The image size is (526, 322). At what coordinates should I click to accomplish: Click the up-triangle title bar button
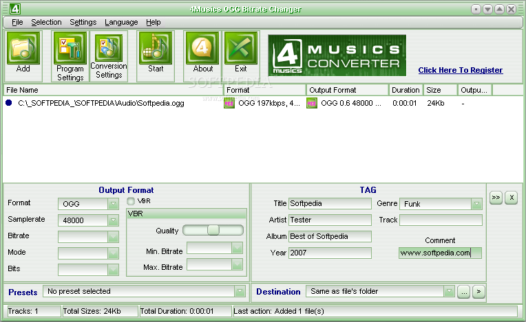(499, 10)
